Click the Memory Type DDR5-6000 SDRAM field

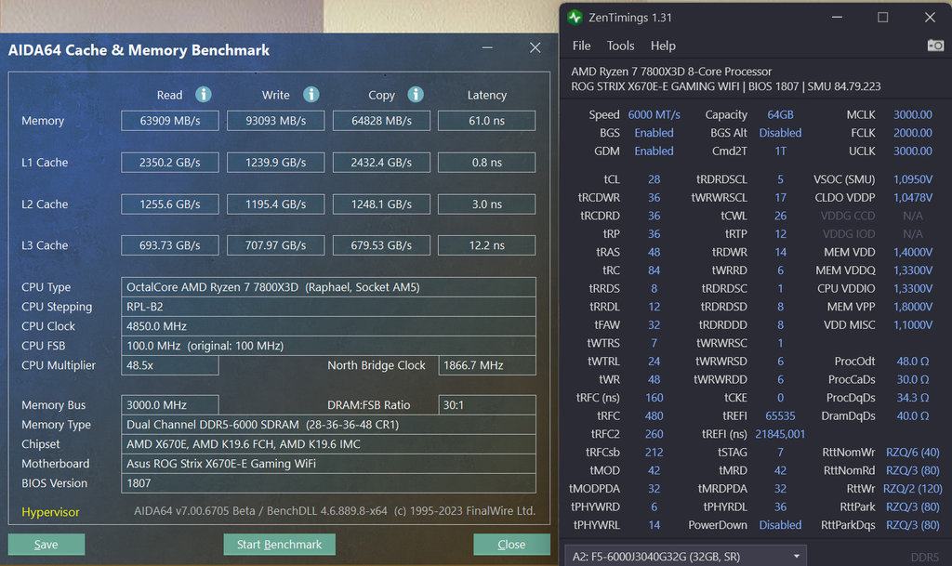[x=328, y=425]
